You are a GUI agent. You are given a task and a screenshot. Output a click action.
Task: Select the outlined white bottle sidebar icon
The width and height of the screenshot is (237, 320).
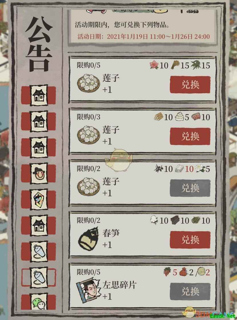click(x=39, y=277)
